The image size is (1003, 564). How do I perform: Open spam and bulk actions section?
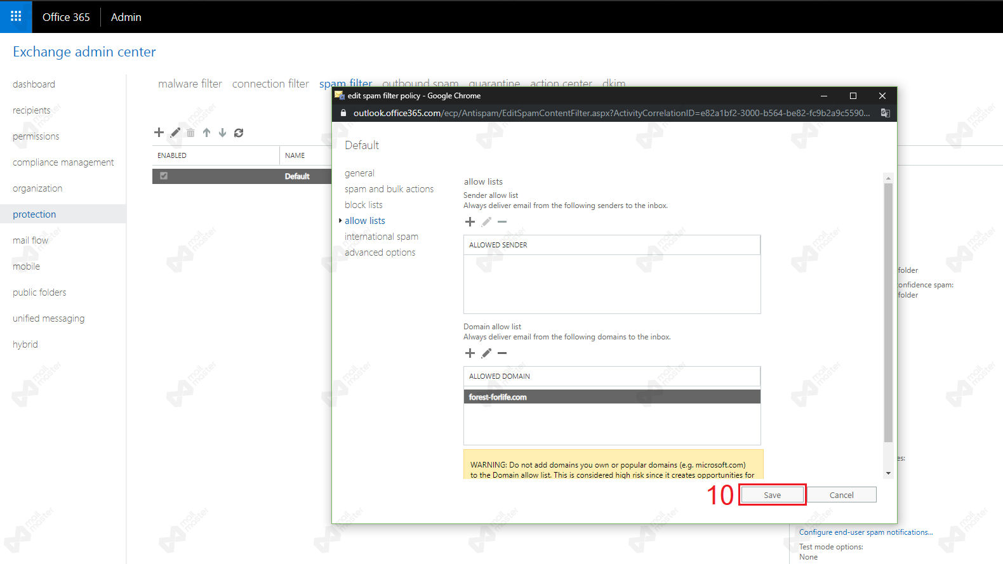tap(389, 189)
